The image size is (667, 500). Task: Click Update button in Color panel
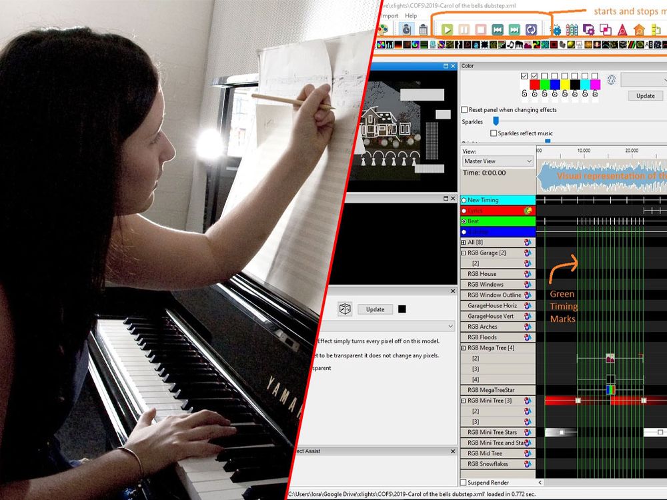[x=645, y=96]
